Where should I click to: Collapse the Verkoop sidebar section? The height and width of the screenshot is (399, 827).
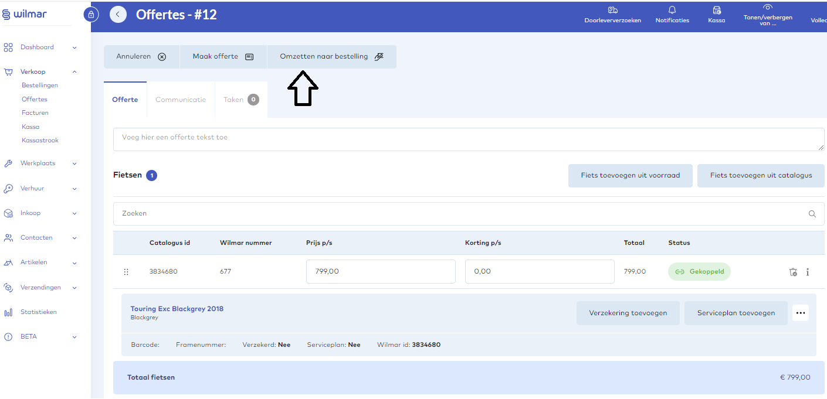point(74,72)
